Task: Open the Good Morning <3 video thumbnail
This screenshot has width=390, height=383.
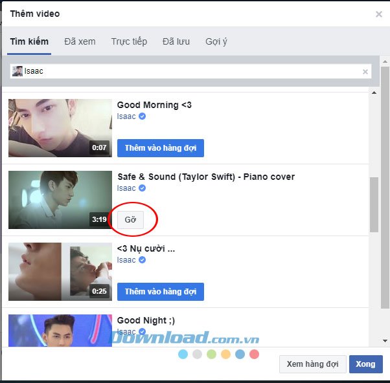Action: point(60,128)
